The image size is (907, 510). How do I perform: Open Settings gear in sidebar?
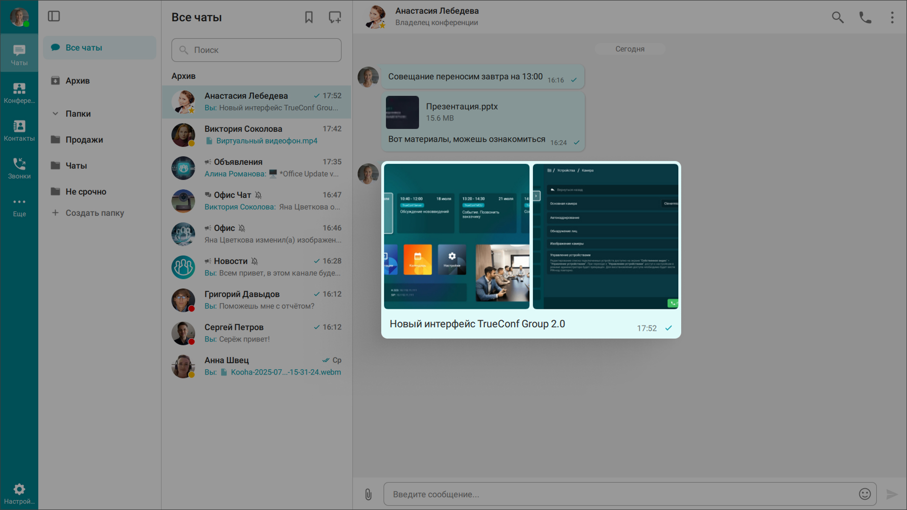click(x=19, y=493)
